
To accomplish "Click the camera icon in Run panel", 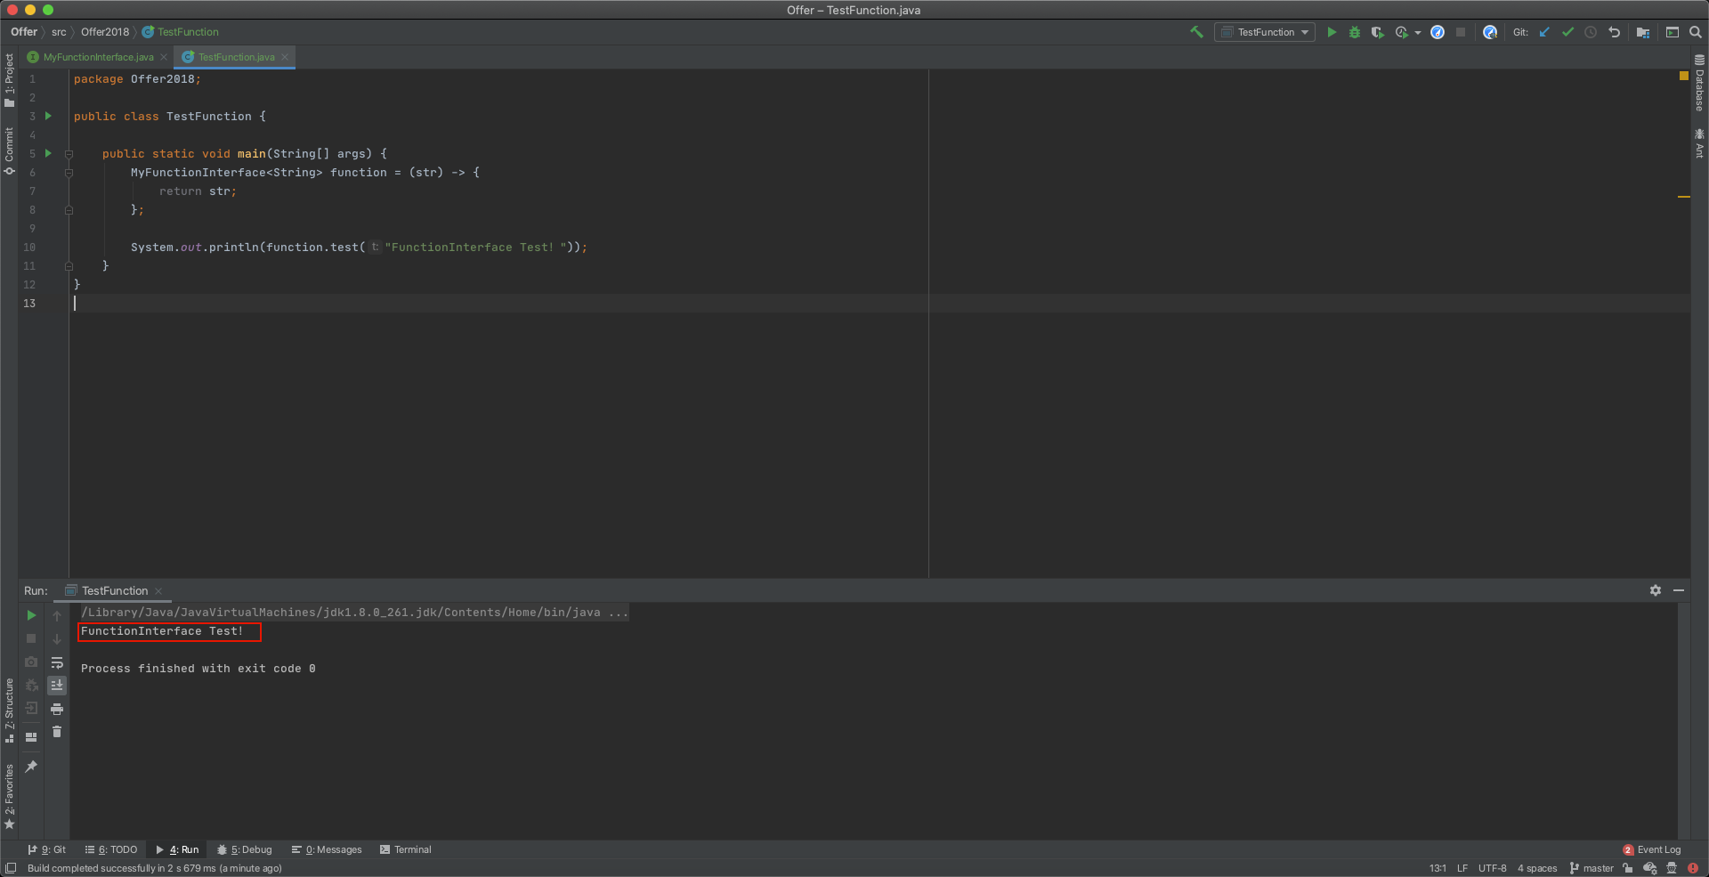I will tap(31, 662).
